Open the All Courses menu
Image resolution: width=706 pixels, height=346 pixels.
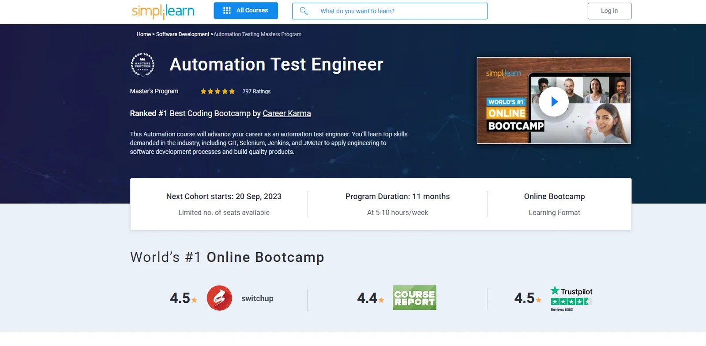pos(246,11)
